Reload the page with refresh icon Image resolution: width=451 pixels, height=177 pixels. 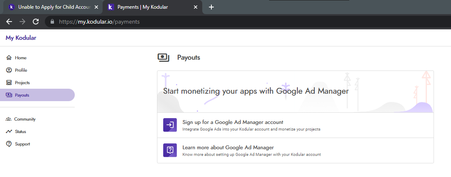pyautogui.click(x=36, y=22)
